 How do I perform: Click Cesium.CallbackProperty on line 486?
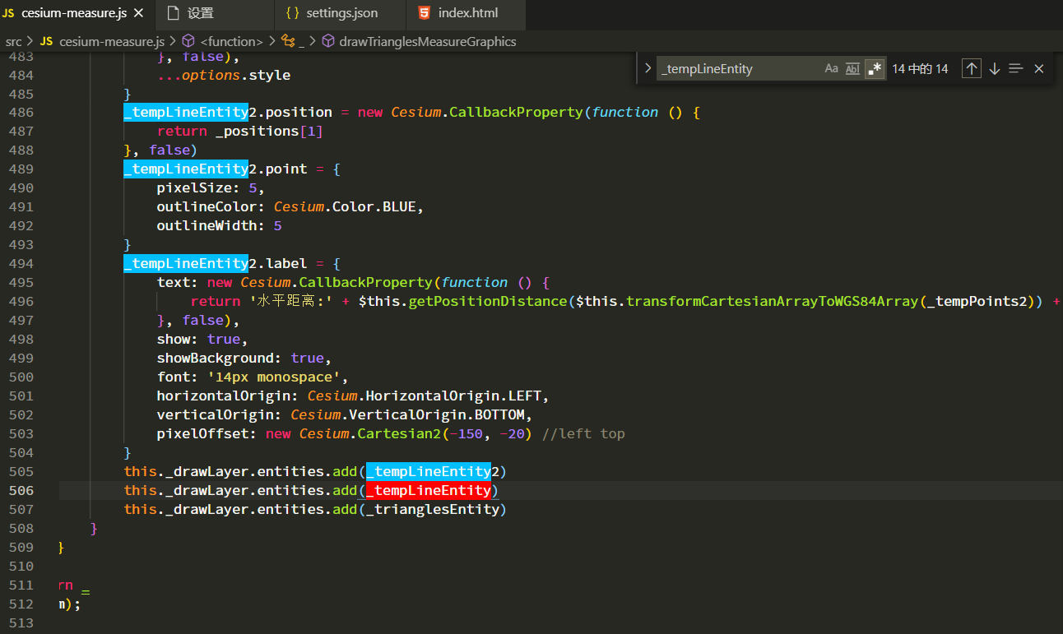487,113
